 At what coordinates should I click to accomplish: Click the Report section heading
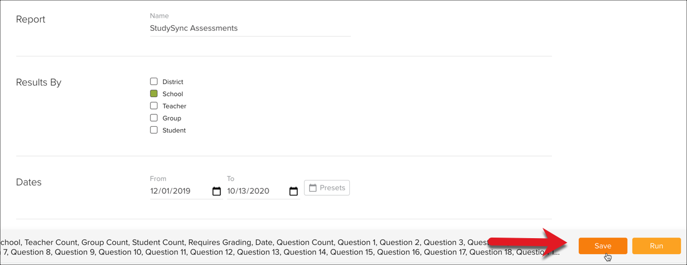pyautogui.click(x=31, y=19)
